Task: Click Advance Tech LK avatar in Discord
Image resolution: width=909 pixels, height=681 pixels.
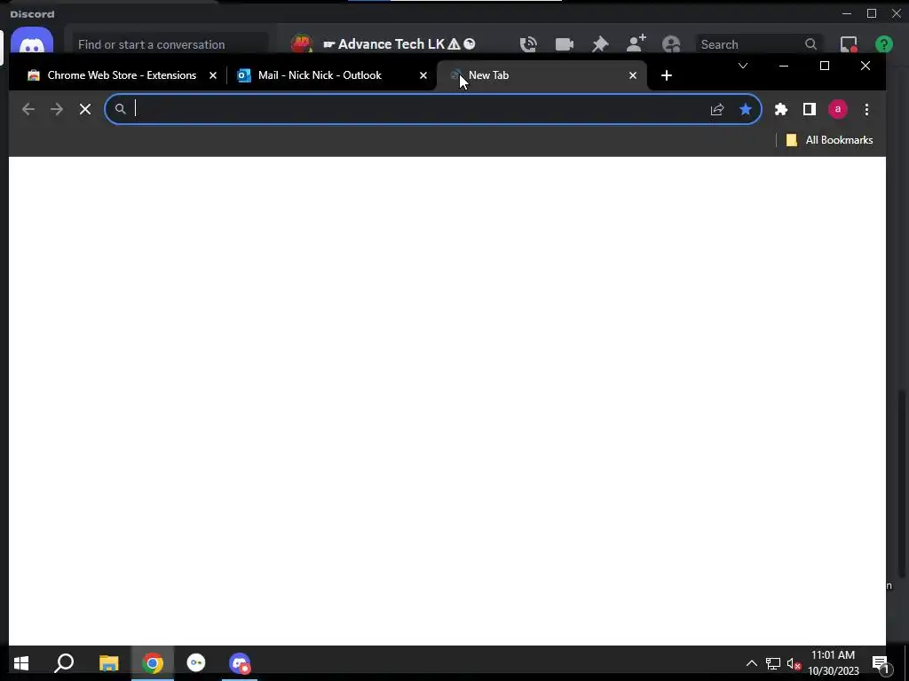Action: [x=302, y=43]
